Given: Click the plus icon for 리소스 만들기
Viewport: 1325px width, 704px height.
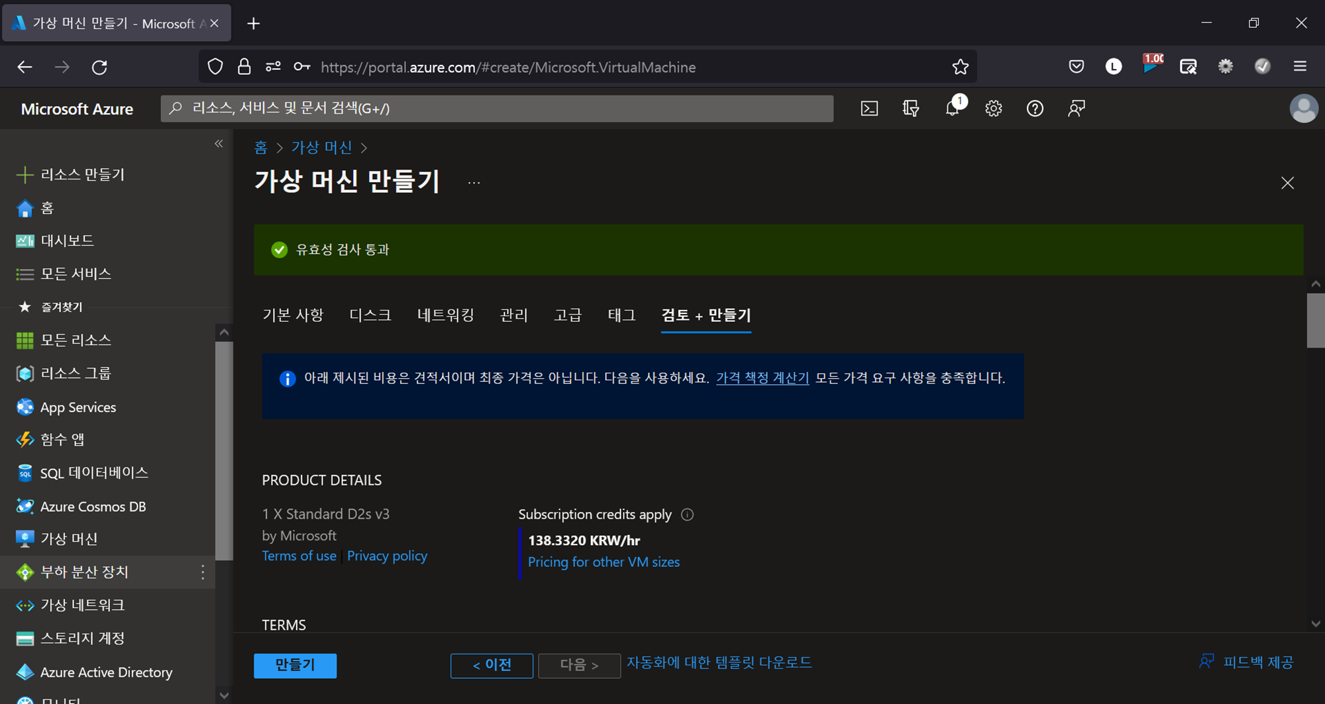Looking at the screenshot, I should pos(25,175).
